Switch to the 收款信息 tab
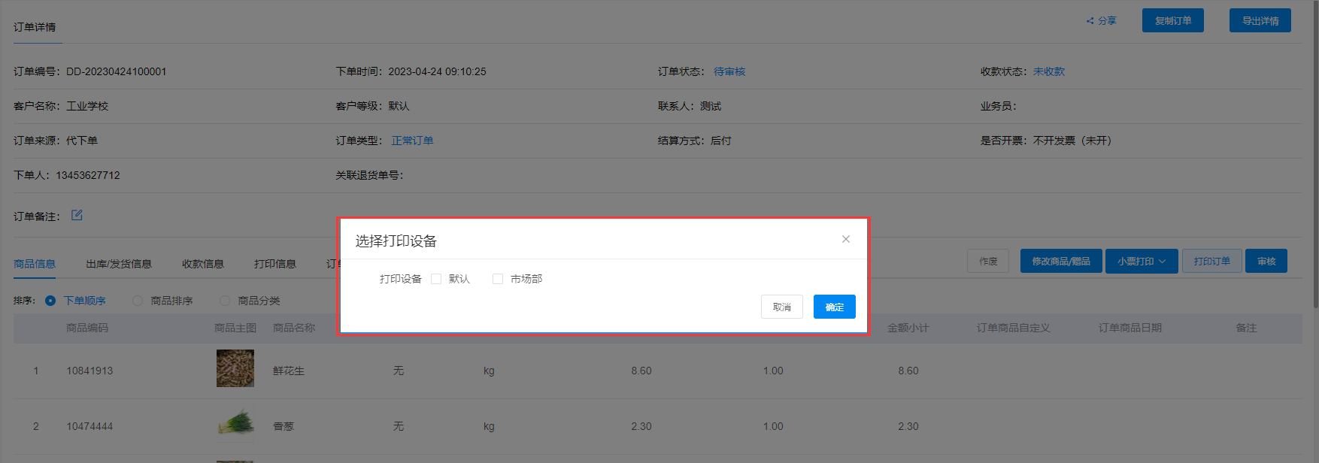1319x463 pixels. coord(202,264)
